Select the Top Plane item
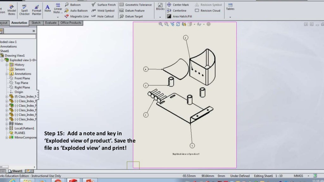 click(19, 83)
